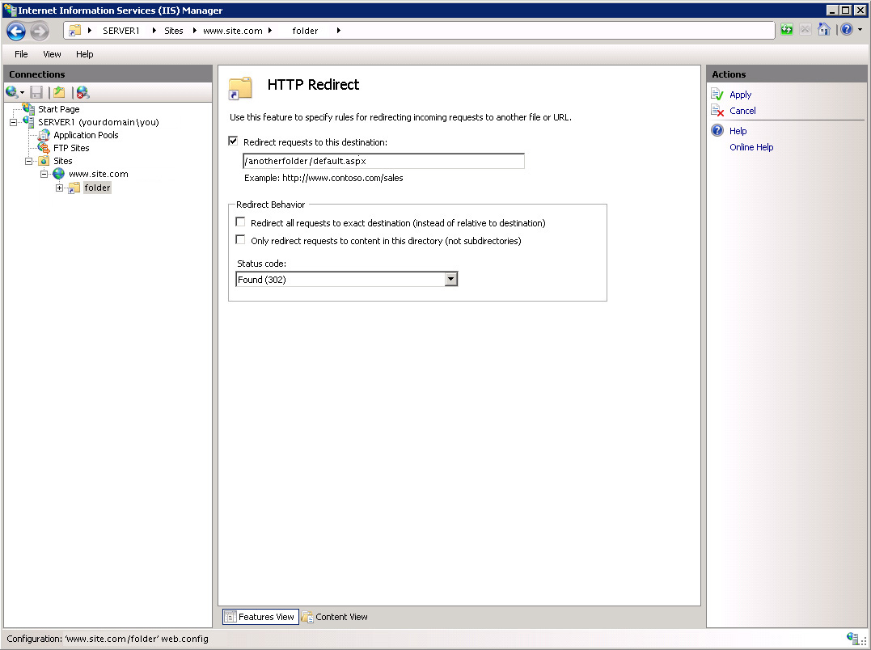Select FTP Sites label in tree

(x=71, y=148)
